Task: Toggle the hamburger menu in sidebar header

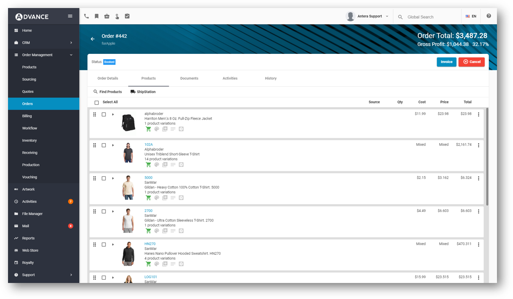Action: tap(70, 16)
